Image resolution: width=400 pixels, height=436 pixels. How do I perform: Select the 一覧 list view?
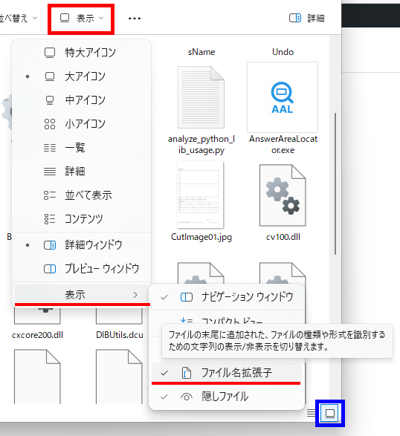click(81, 147)
